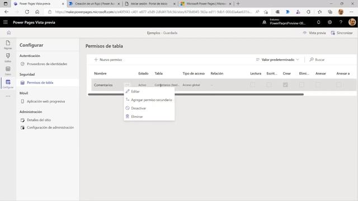Choose Eliminar in context menu
The width and height of the screenshot is (358, 201).
pos(149,117)
